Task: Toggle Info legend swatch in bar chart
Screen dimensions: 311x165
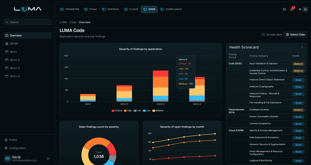Action: 135,111
